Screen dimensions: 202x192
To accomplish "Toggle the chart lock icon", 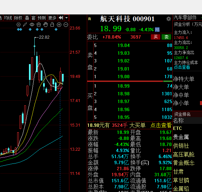I will pos(52,25).
